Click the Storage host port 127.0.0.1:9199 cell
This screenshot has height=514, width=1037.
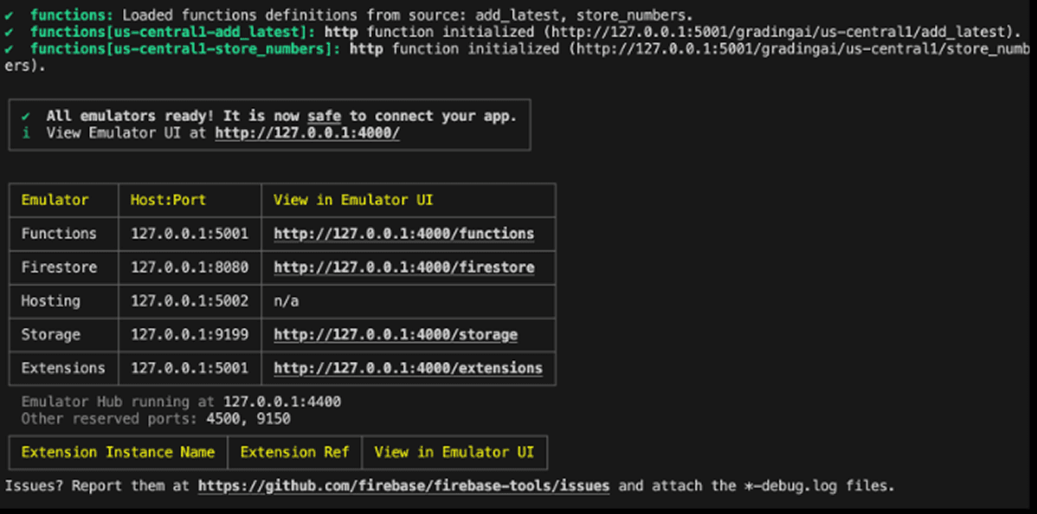pos(190,335)
